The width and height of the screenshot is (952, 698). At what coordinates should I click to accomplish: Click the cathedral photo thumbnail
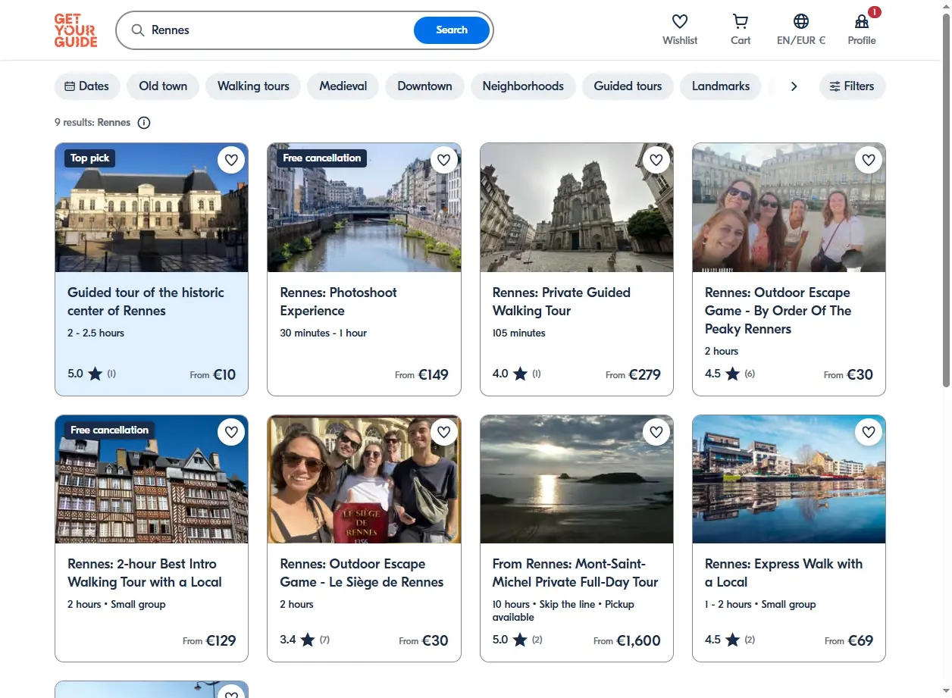[x=577, y=208]
